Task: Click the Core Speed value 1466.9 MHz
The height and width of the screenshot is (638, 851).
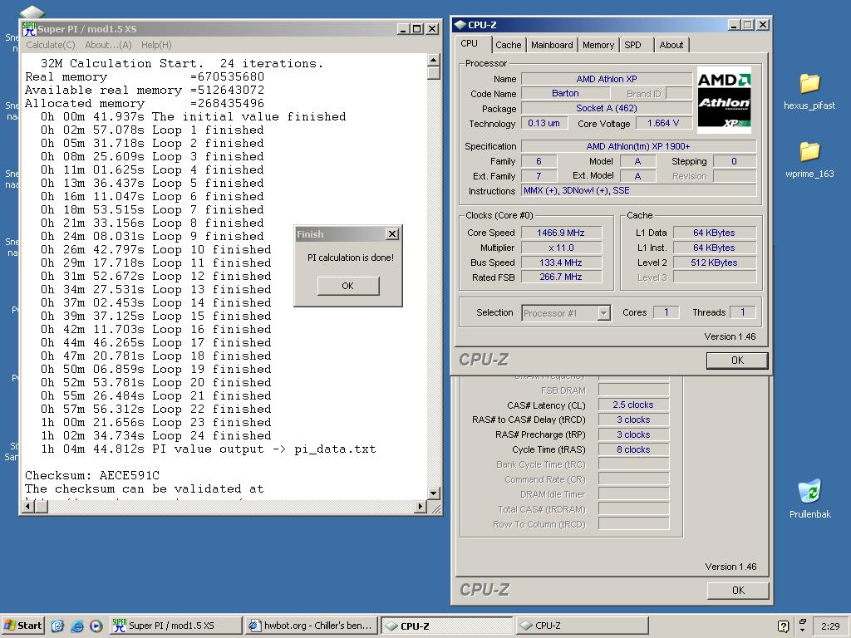Action: pyautogui.click(x=561, y=233)
